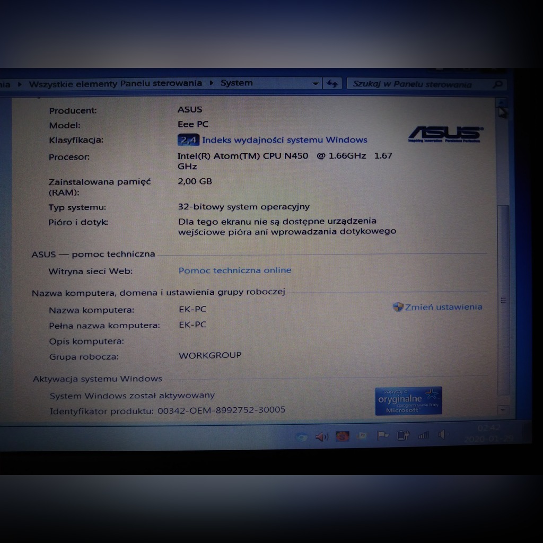Click the faded tray icon left of the flag

pos(362,436)
